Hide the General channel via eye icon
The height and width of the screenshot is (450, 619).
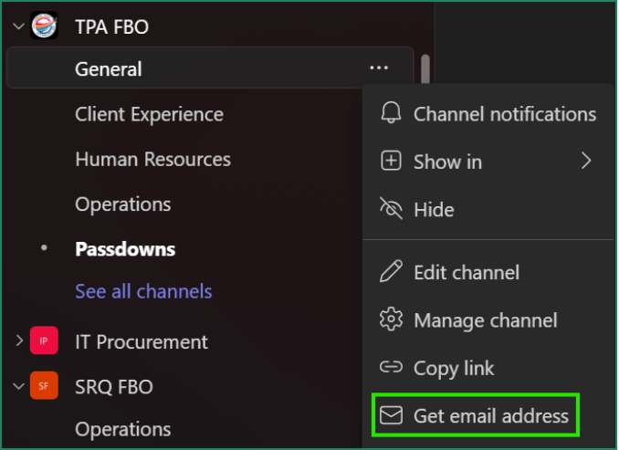click(x=391, y=209)
